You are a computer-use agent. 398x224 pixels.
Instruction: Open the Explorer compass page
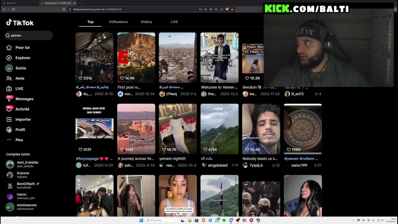(x=18, y=58)
